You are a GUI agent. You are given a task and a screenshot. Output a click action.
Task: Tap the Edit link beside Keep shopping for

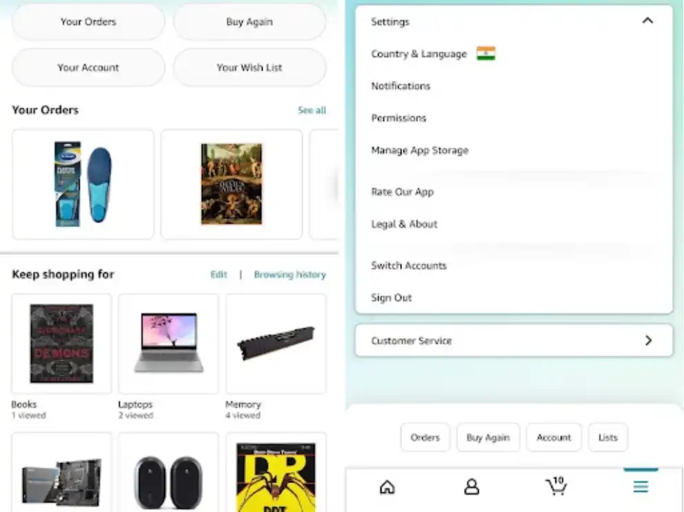coord(218,275)
